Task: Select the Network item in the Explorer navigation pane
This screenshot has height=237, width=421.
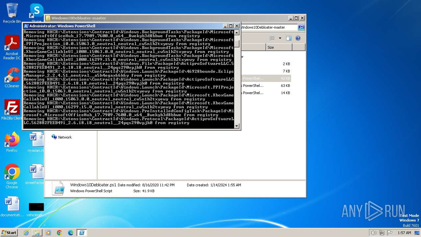Action: tap(62, 137)
